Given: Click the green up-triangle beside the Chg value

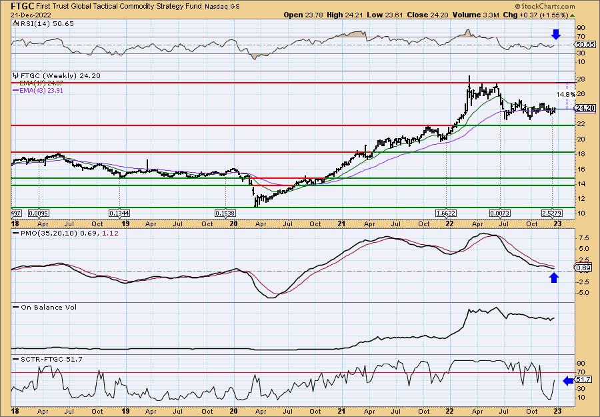Looking at the screenshot, I should [x=573, y=15].
